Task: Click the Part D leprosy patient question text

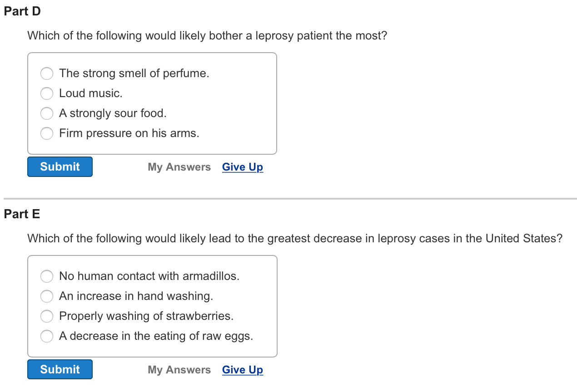Action: 207,35
